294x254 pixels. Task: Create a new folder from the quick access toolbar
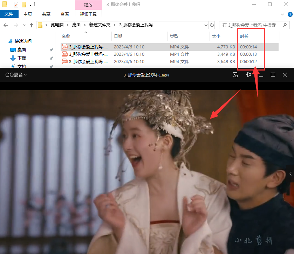pyautogui.click(x=24, y=4)
